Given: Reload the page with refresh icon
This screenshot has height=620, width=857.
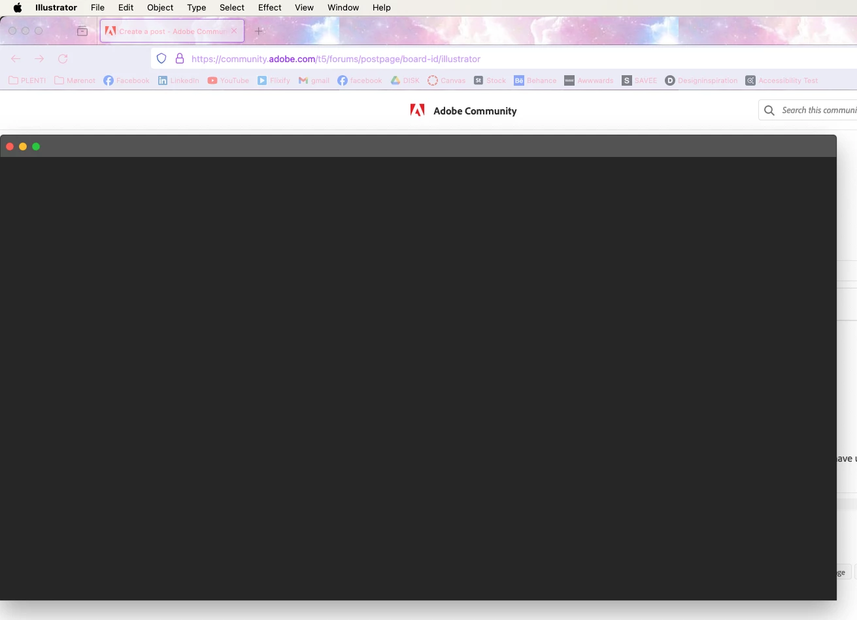Looking at the screenshot, I should pos(63,59).
